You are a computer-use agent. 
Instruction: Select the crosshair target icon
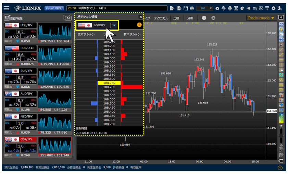[213, 18]
